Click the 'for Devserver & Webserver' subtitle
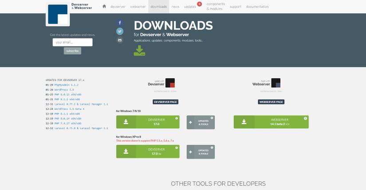This screenshot has height=190, width=366. pyautogui.click(x=161, y=35)
